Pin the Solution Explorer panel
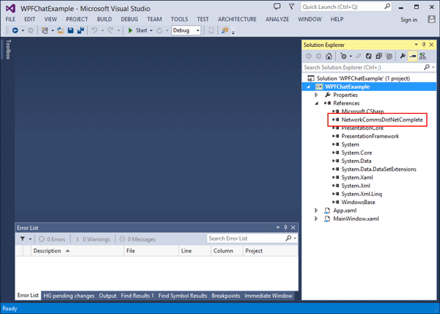Viewport: 440px width, 314px height. (x=424, y=44)
